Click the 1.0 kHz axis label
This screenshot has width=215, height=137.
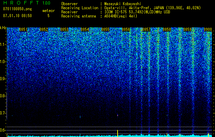3,62
